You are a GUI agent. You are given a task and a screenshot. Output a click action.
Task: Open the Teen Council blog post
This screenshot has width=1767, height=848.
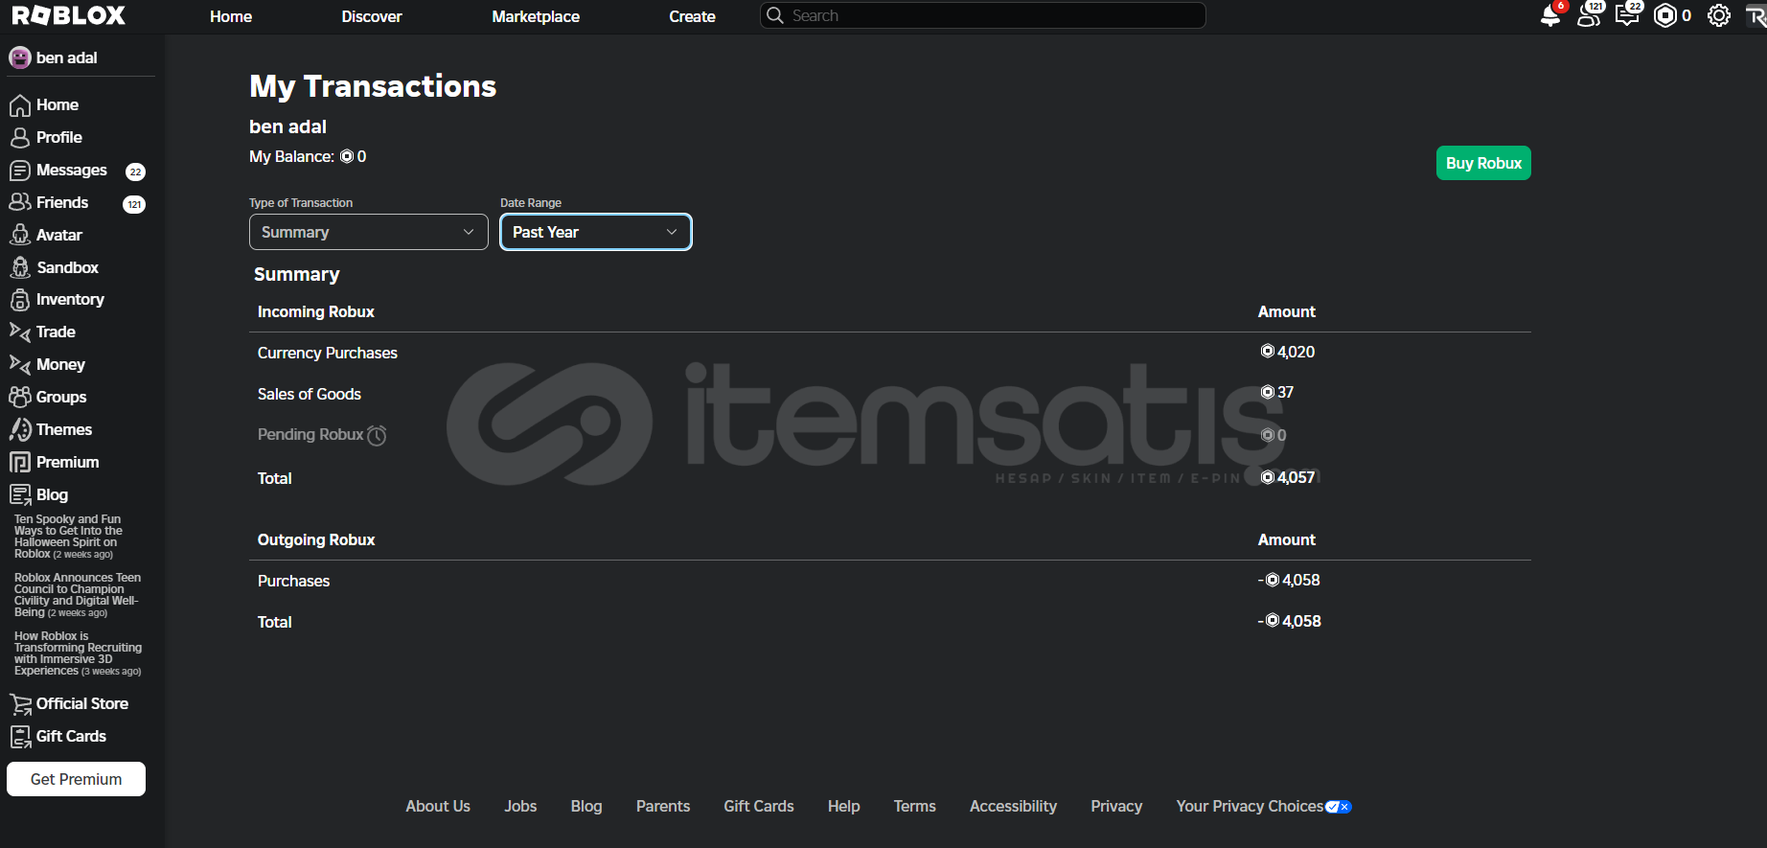tap(78, 595)
